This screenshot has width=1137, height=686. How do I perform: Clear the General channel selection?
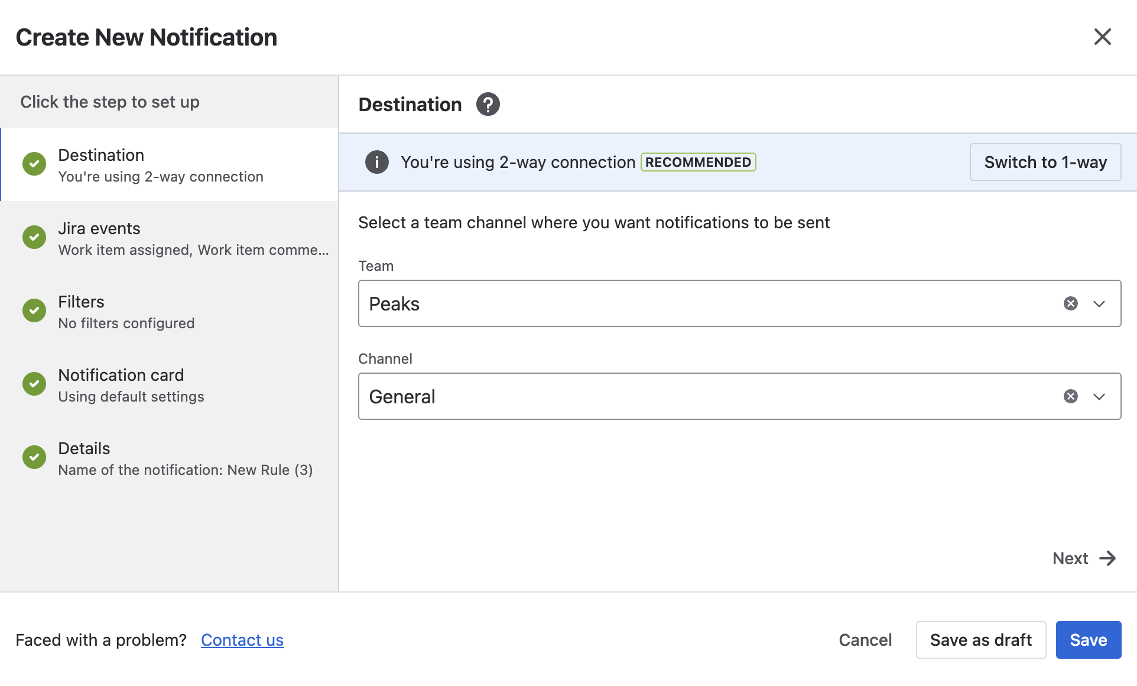(x=1071, y=396)
